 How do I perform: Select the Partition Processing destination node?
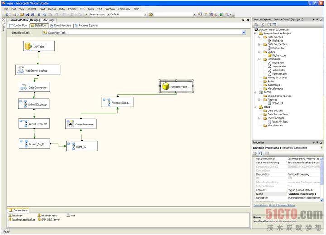pyautogui.click(x=177, y=86)
